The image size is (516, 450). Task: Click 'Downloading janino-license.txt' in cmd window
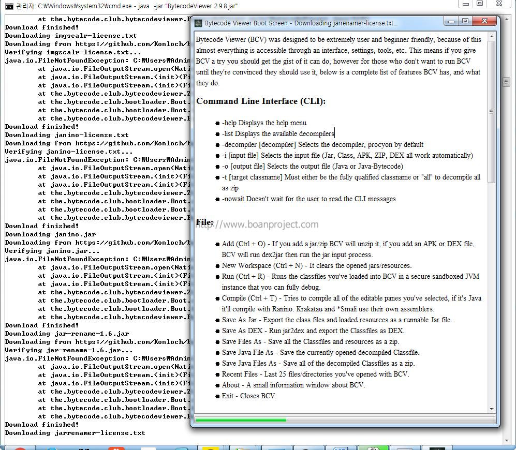point(67,135)
